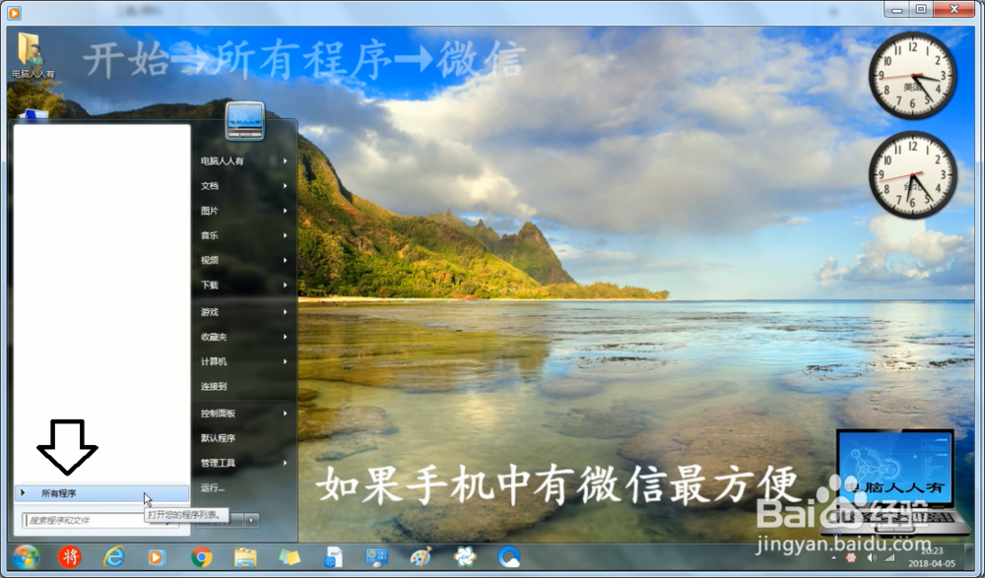Open the orange media player taskbar icon

coord(157,558)
